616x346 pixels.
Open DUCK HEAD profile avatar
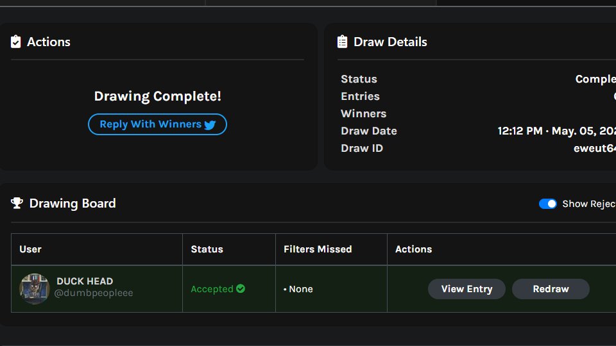pyautogui.click(x=35, y=289)
